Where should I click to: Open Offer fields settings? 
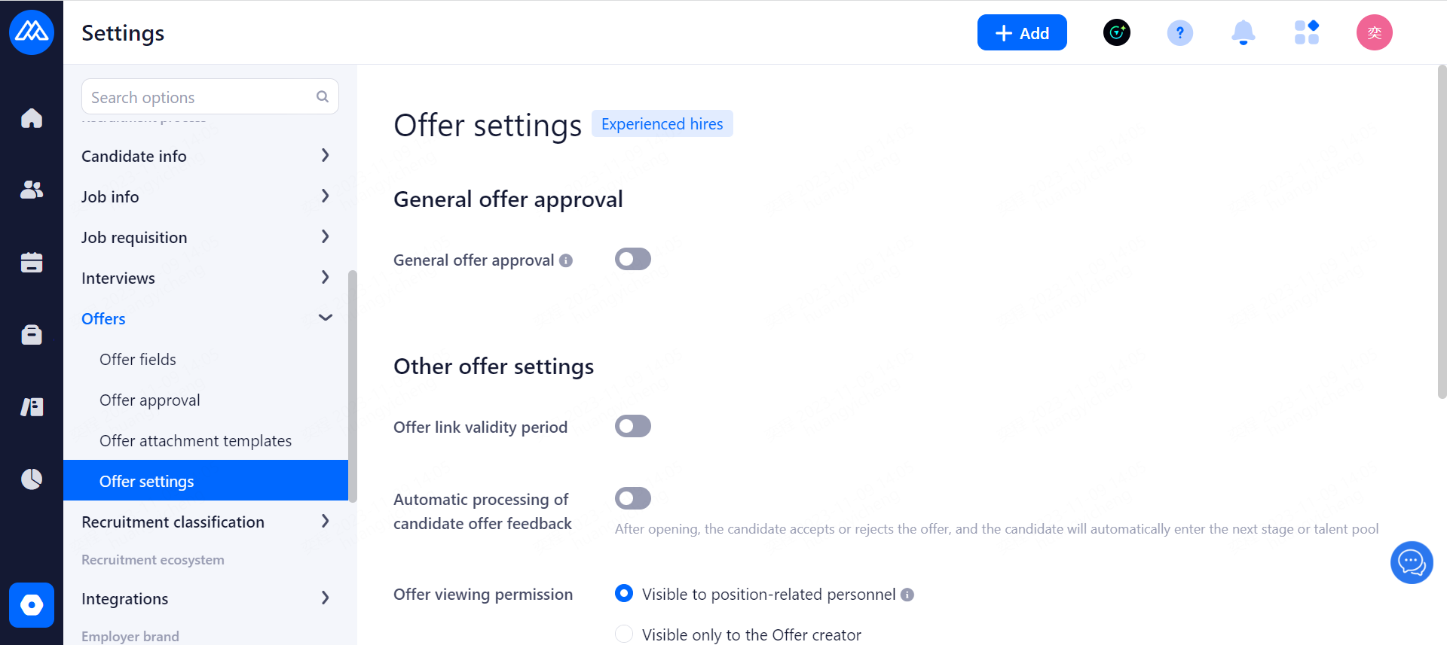coord(138,360)
